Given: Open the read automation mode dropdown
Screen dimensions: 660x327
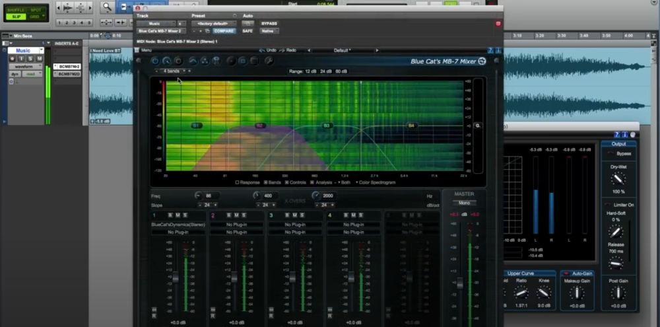Looking at the screenshot, I should (x=32, y=74).
